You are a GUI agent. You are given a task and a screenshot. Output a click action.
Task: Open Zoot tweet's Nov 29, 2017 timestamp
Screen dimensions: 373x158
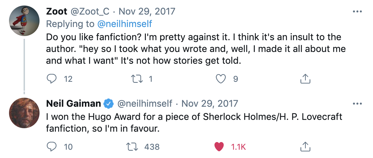[147, 11]
